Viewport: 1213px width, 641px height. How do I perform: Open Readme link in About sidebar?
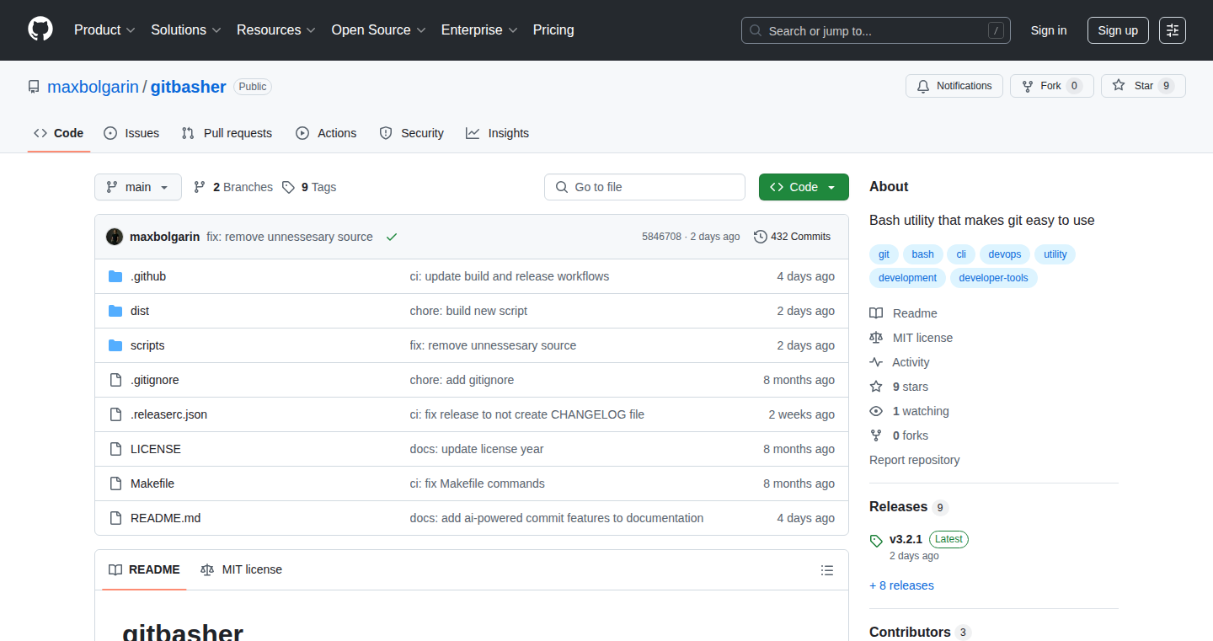(x=903, y=313)
